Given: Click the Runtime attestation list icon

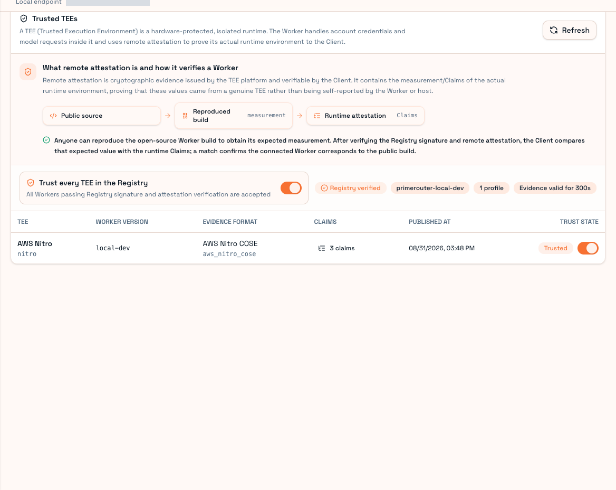Looking at the screenshot, I should 316,116.
